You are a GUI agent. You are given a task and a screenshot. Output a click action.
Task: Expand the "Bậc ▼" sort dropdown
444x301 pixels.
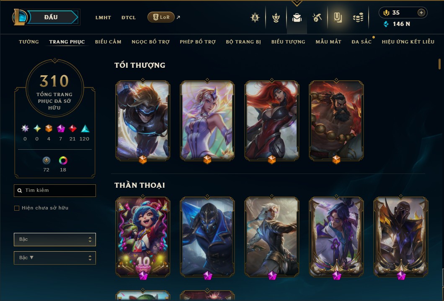54,258
